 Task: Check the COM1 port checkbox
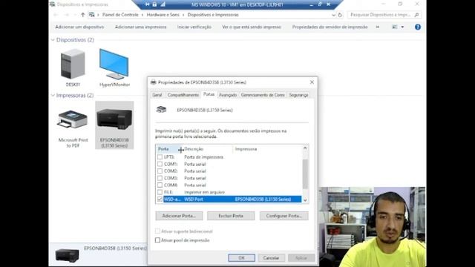160,164
